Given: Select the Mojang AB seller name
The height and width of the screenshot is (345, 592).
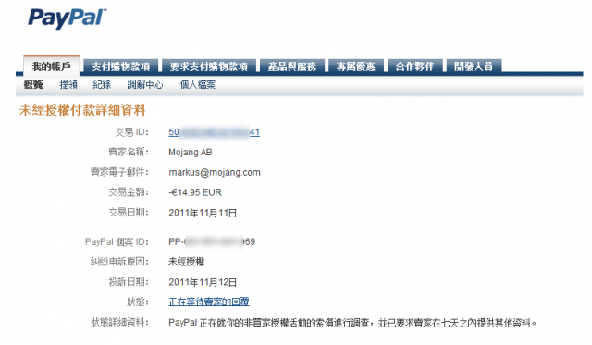Looking at the screenshot, I should pyautogui.click(x=191, y=152).
